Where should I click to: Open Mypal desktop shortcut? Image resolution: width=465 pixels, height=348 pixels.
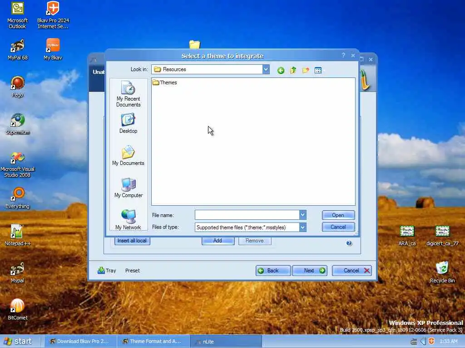(18, 272)
